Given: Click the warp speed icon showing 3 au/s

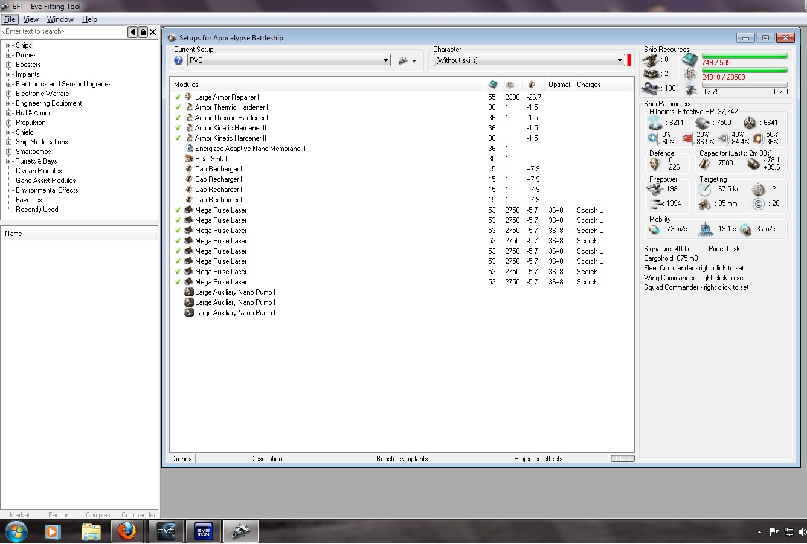Looking at the screenshot, I should coord(746,229).
